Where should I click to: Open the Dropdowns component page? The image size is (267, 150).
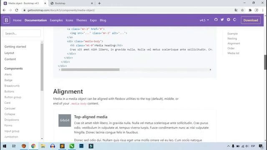[12, 120]
